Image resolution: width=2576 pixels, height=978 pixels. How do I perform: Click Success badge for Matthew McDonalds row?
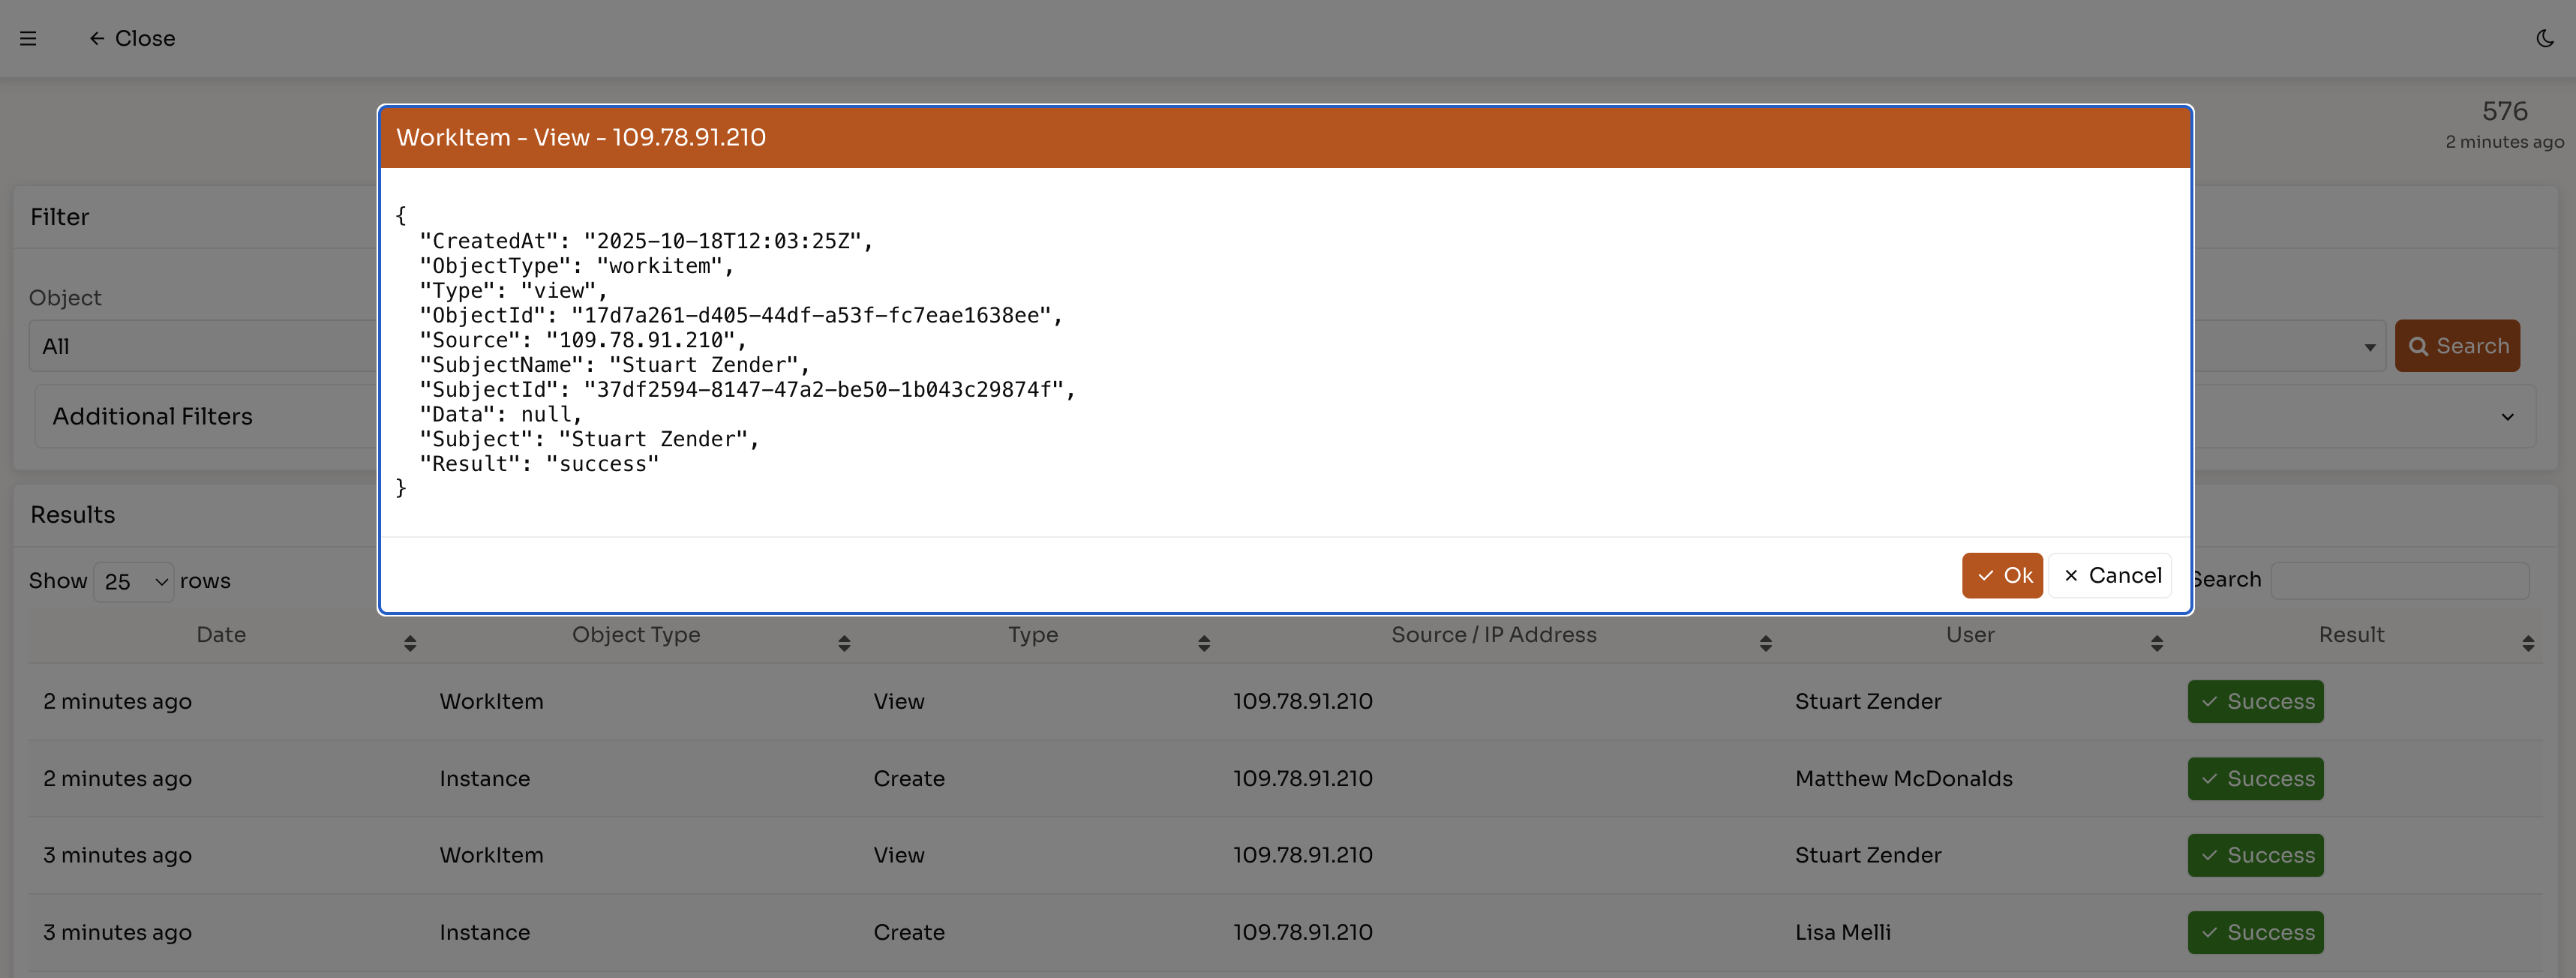pos(2255,778)
